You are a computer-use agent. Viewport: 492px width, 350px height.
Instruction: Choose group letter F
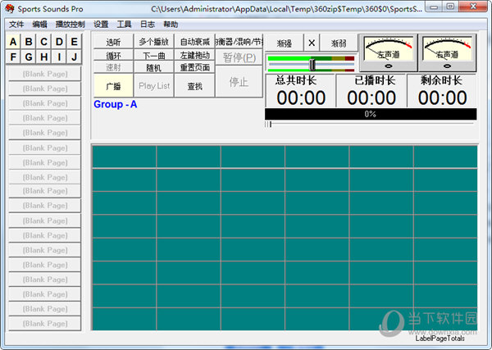point(14,57)
